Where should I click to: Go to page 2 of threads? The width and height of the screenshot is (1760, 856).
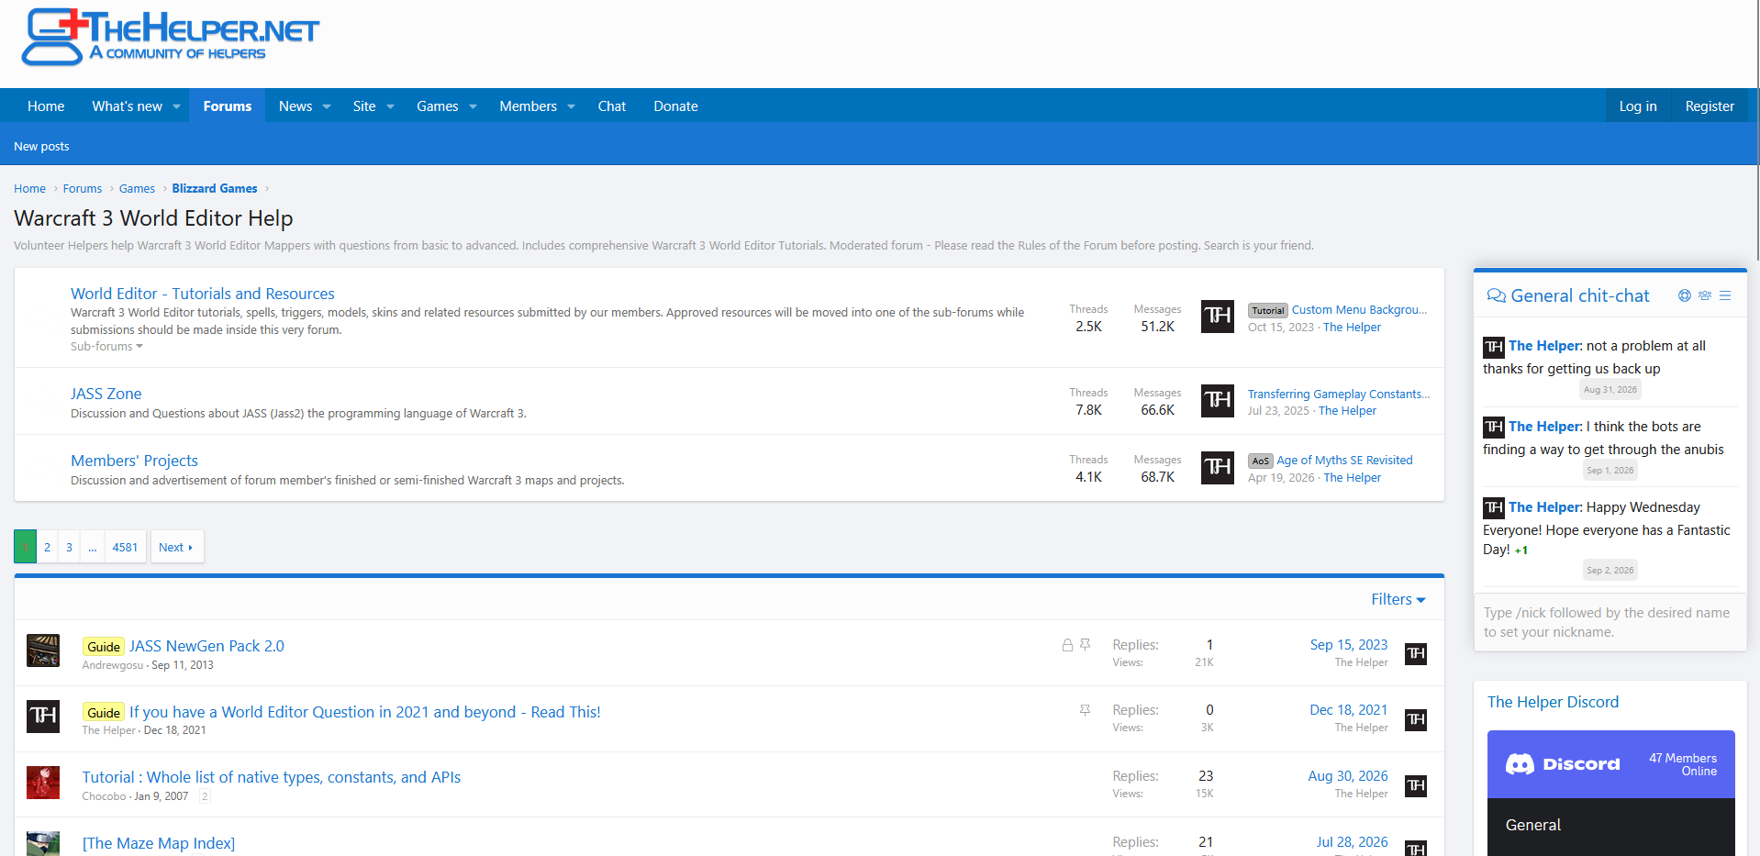tap(48, 547)
